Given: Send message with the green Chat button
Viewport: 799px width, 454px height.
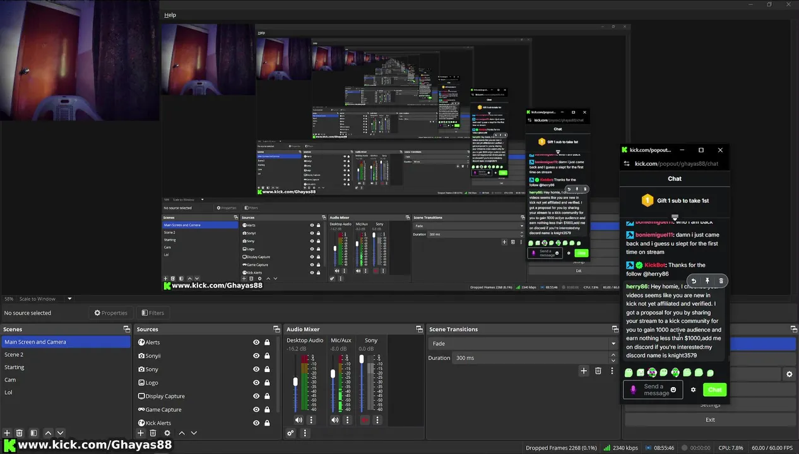Looking at the screenshot, I should click(714, 390).
